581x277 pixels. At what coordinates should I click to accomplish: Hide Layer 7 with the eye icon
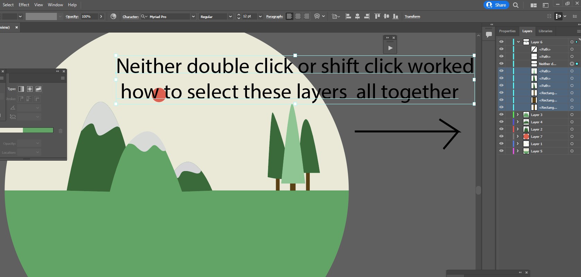click(x=501, y=136)
